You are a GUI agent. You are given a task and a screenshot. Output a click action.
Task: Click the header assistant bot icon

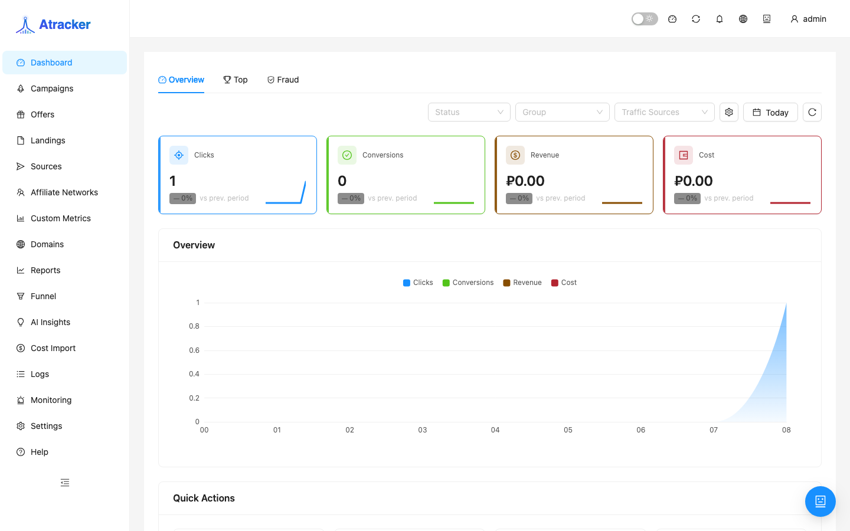[767, 19]
